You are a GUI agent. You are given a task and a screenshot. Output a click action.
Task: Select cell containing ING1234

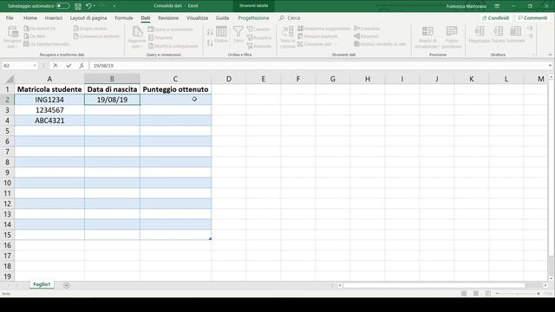[49, 100]
